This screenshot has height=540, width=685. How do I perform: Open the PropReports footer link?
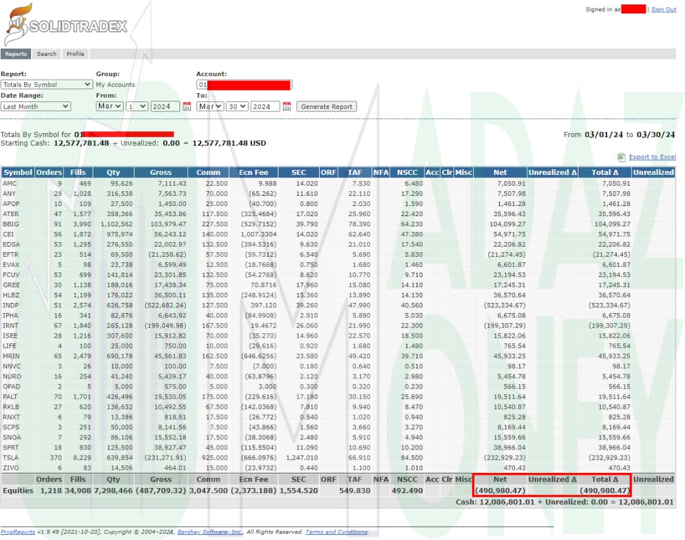18,532
